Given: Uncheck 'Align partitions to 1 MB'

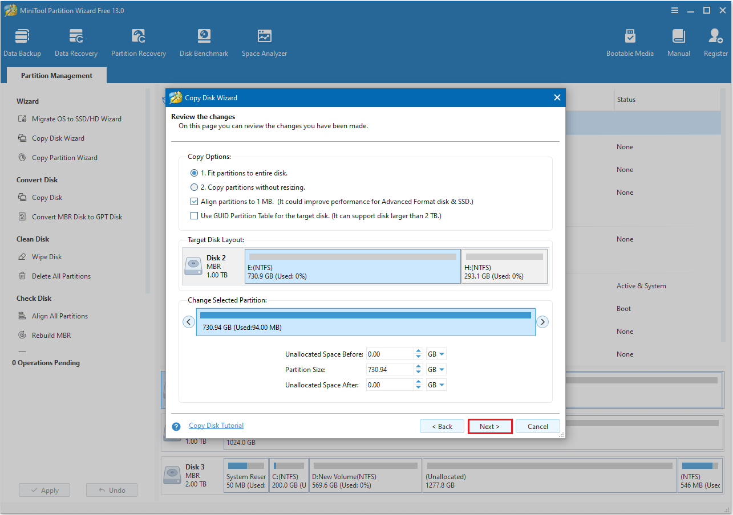Looking at the screenshot, I should (x=194, y=201).
